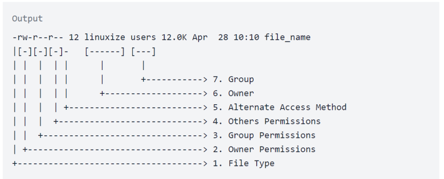The image size is (444, 179).
Task: Click the "7. Group" label
Action: 233,80
